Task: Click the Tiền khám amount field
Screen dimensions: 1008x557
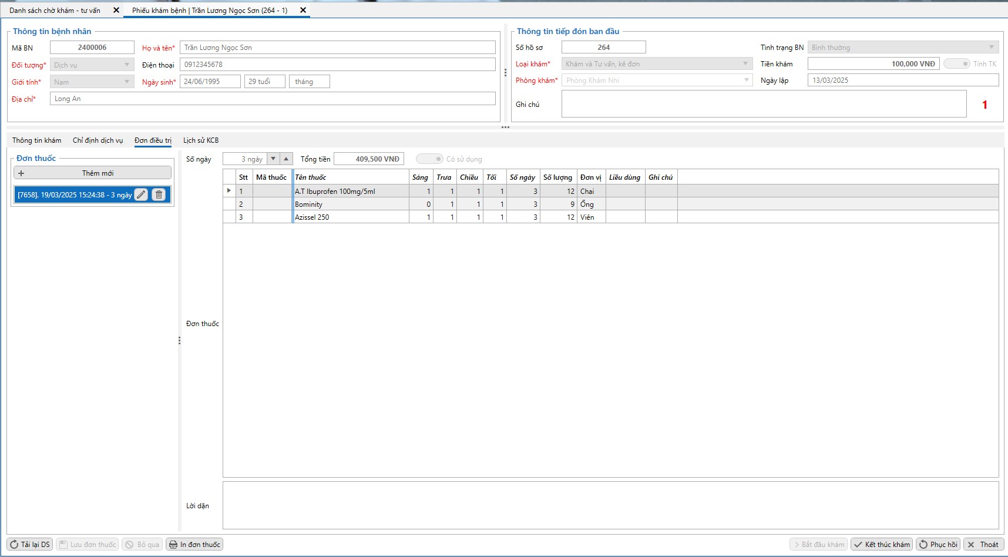Action: (x=873, y=63)
